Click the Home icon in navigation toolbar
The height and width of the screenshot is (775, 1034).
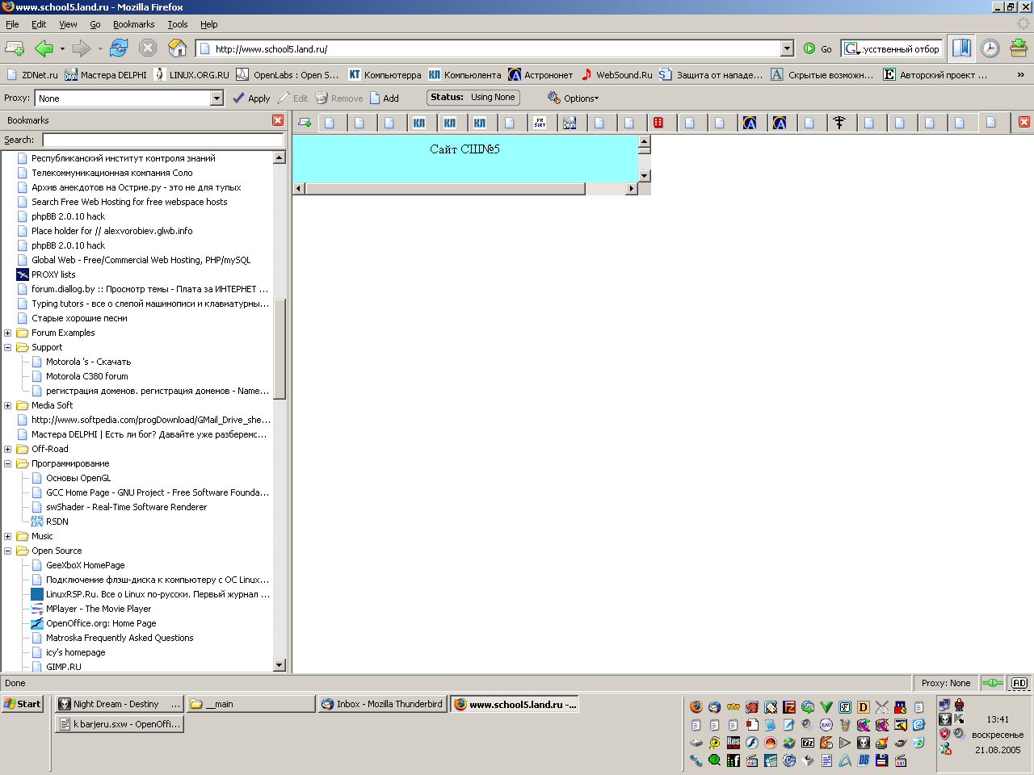click(177, 48)
